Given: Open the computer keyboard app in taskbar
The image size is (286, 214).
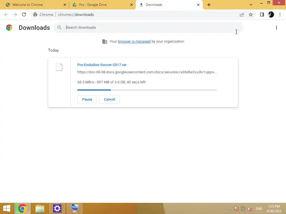Looking at the screenshot, I should coord(74,208).
